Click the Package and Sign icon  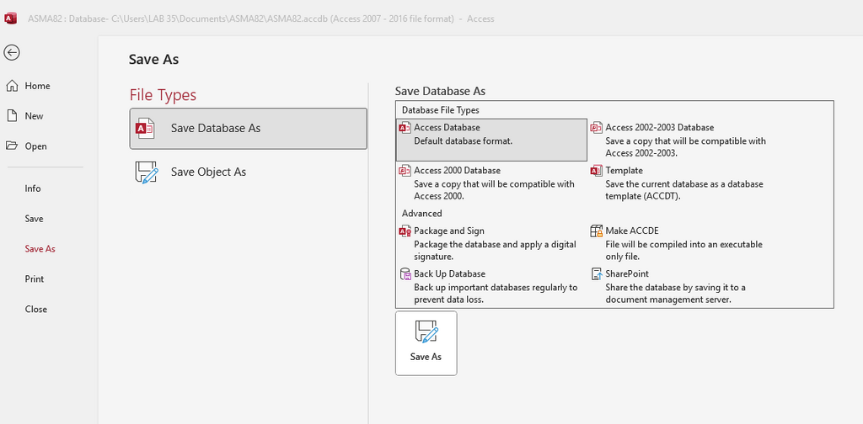click(405, 231)
